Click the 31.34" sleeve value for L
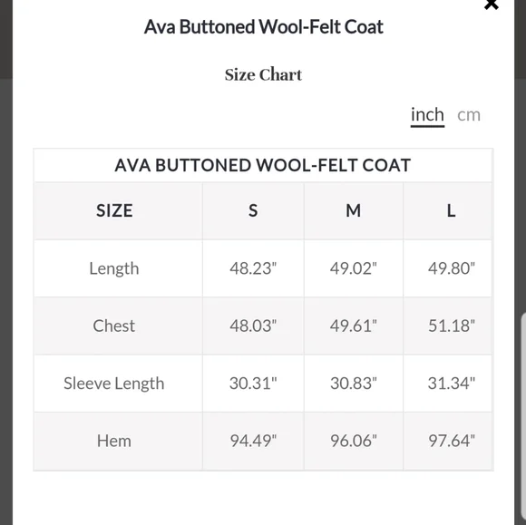 click(x=452, y=384)
